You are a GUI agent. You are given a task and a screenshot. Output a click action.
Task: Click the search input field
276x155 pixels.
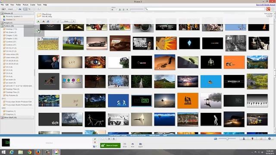coord(205,9)
